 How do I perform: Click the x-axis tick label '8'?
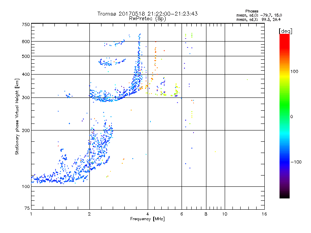(206, 214)
